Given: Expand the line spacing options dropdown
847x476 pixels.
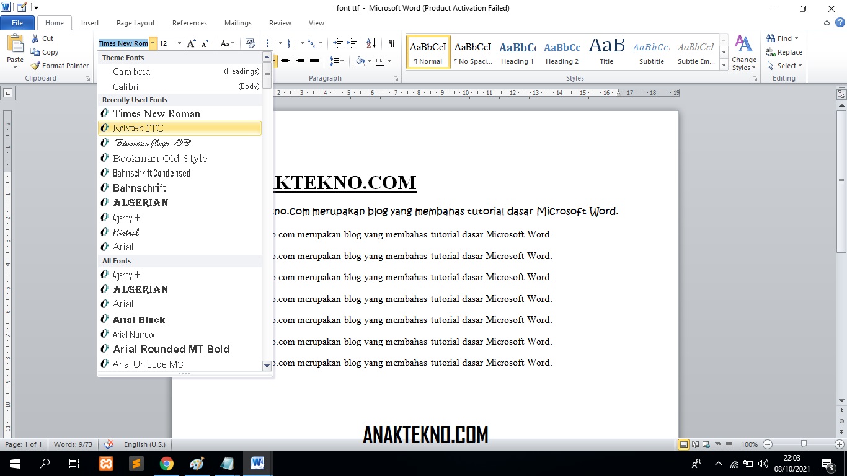Looking at the screenshot, I should pos(337,61).
